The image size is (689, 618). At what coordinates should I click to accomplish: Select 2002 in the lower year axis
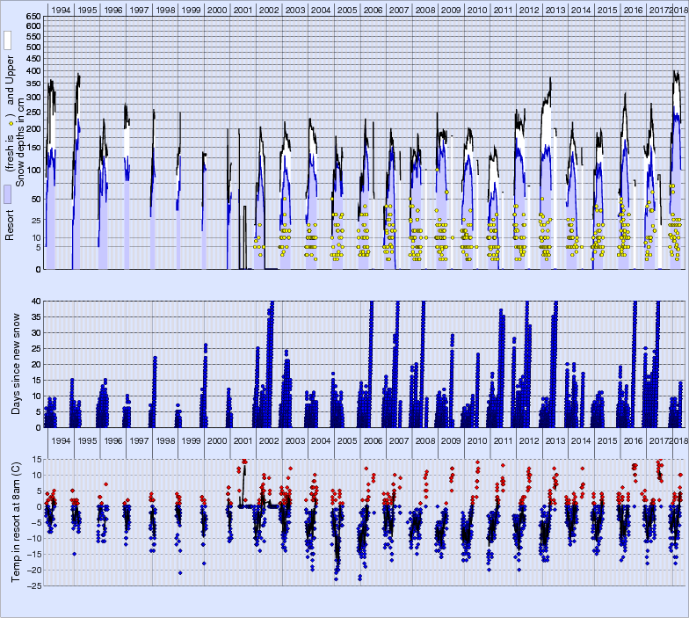pyautogui.click(x=269, y=440)
